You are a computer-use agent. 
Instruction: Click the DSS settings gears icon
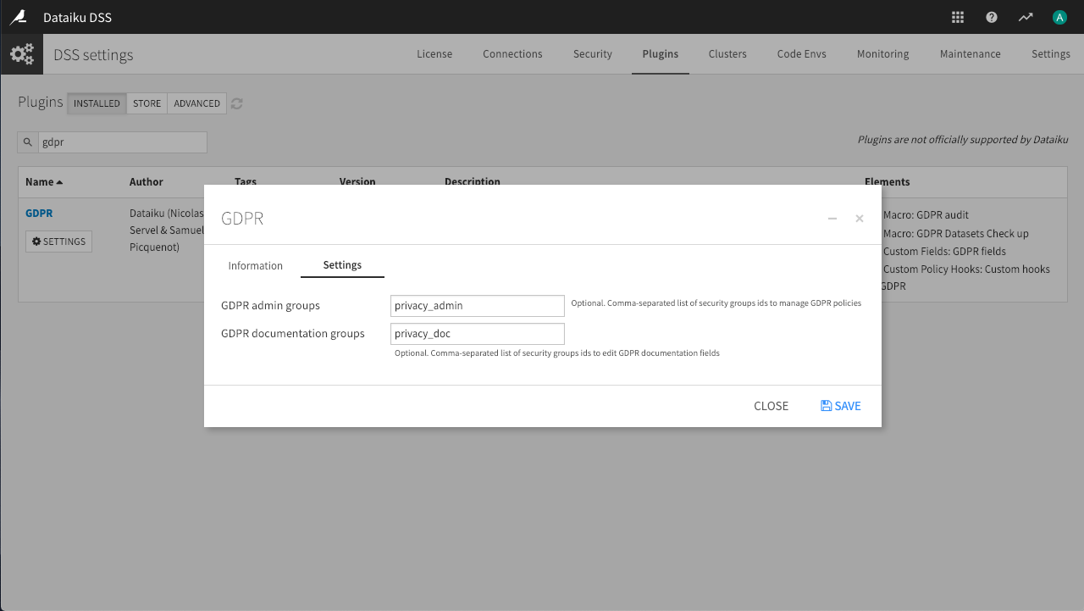(21, 54)
